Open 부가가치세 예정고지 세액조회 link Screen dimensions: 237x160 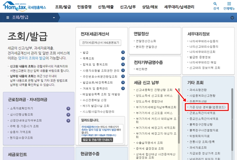[156, 128]
